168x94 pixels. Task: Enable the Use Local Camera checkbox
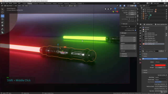click(135, 17)
